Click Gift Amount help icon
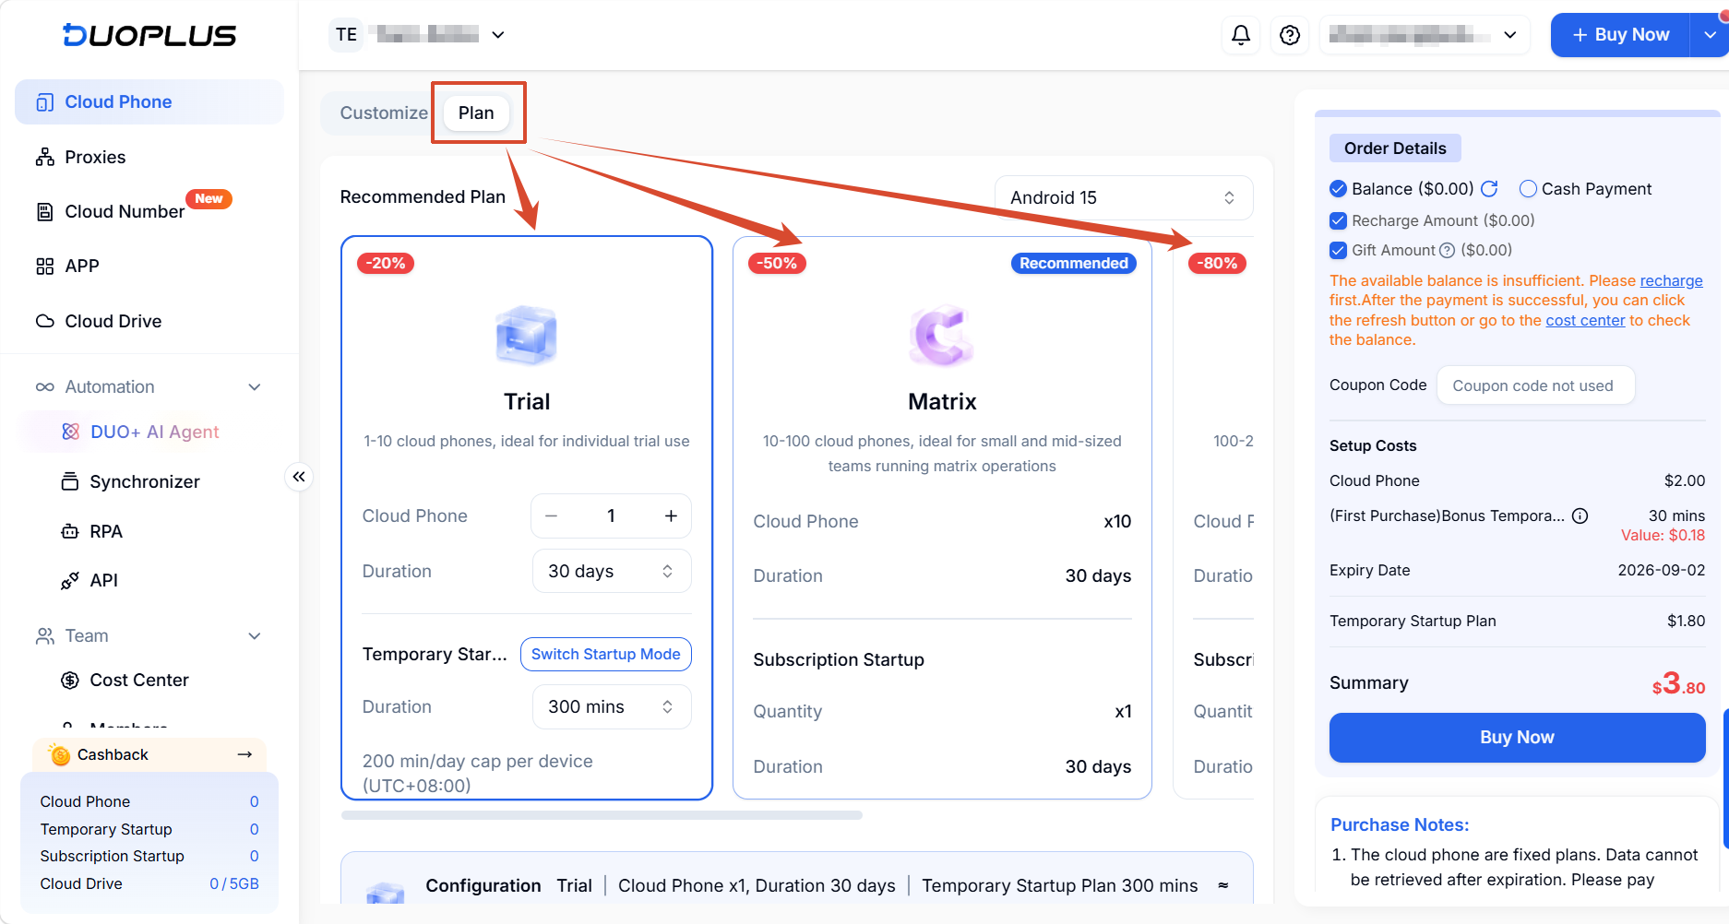Viewport: 1729px width, 924px height. pos(1447,250)
